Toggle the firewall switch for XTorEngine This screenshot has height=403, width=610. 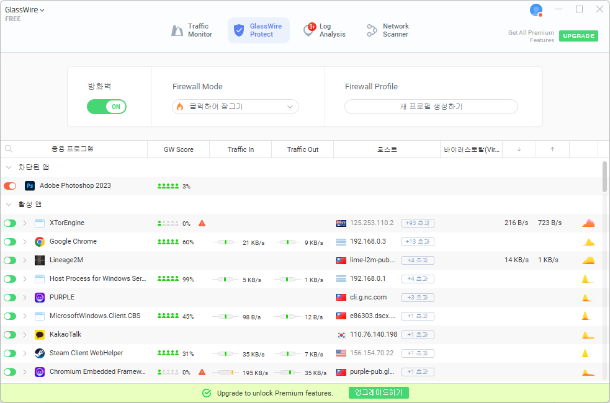tap(10, 223)
